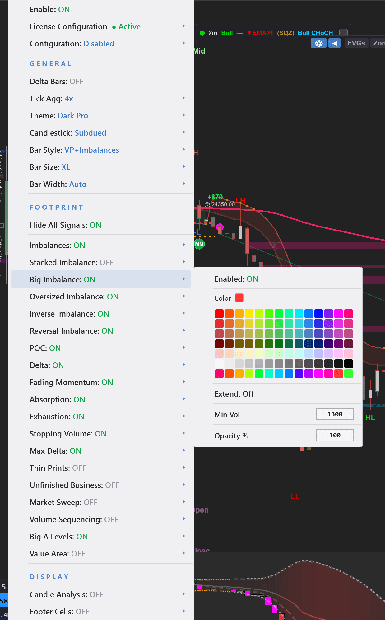Click the Min Vol input field
The height and width of the screenshot is (620, 385).
(335, 414)
